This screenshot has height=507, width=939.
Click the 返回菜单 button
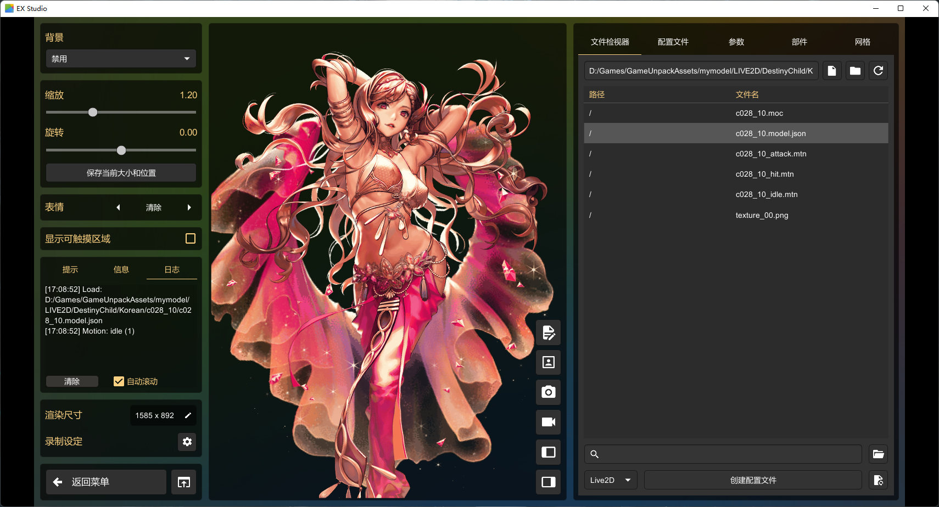point(106,482)
